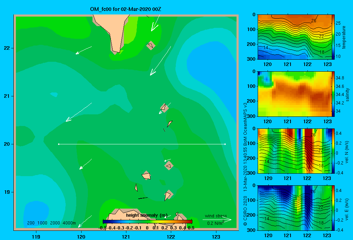This screenshot has height=240, width=353.
Task: Open the salinity section panel
Action: tap(295, 94)
